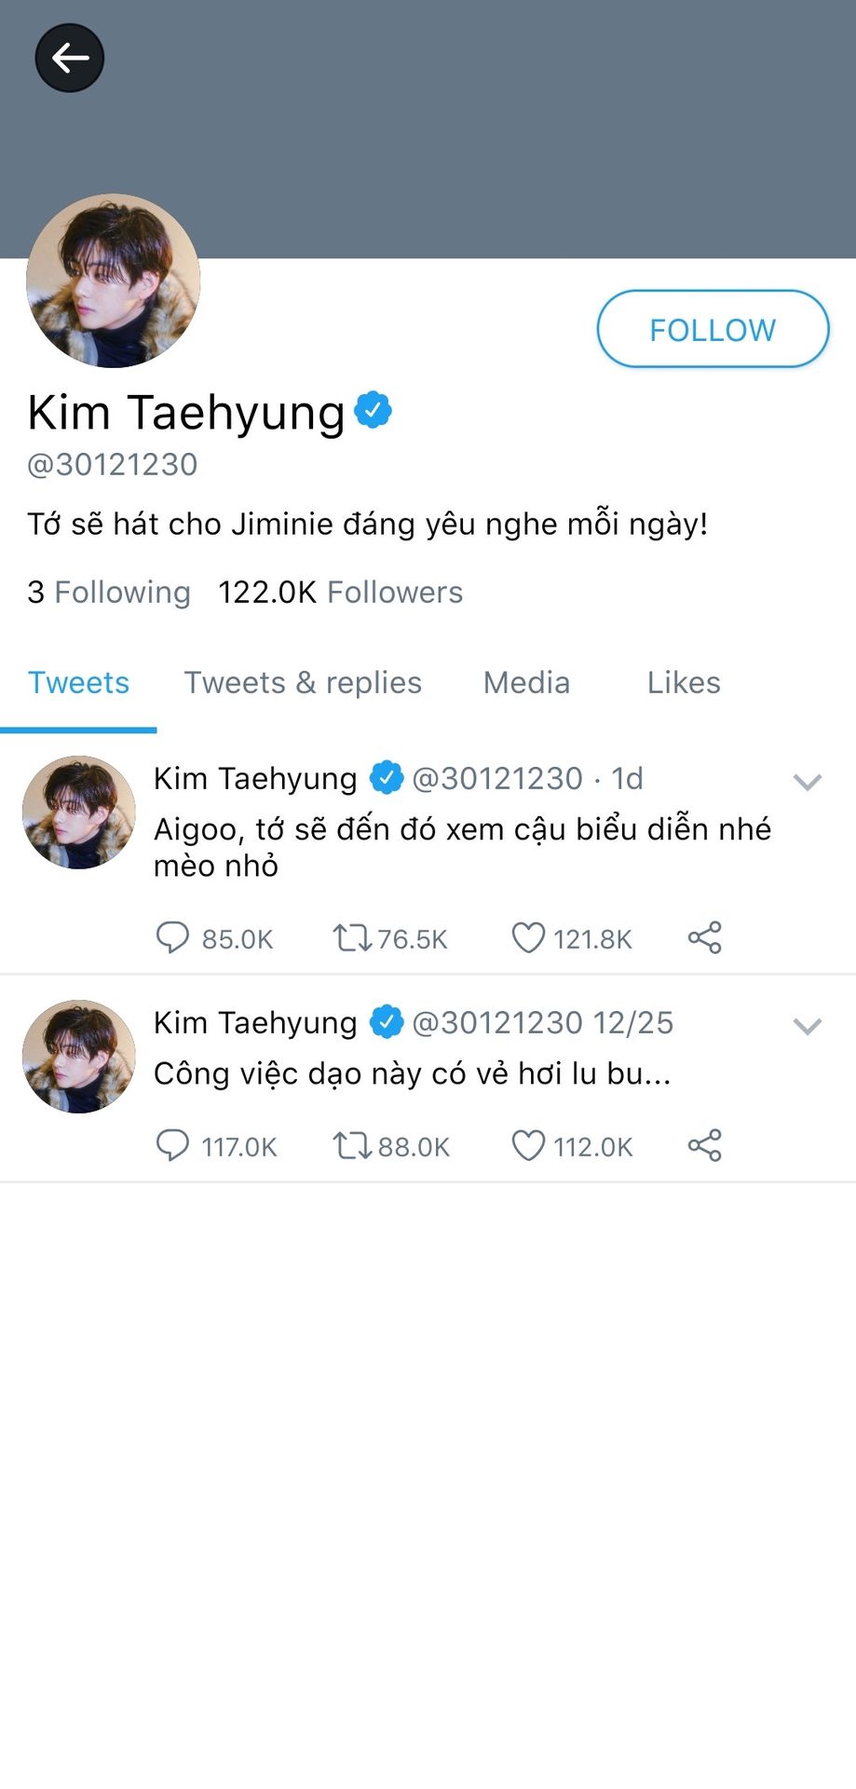Retweet the 'Aigoo' tweet

coord(352,937)
